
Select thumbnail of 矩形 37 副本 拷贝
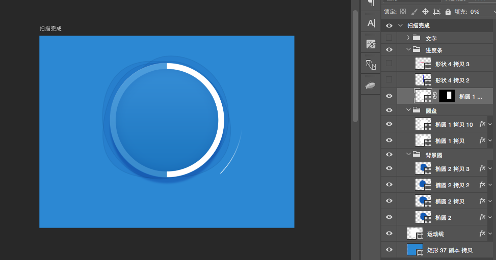click(415, 250)
